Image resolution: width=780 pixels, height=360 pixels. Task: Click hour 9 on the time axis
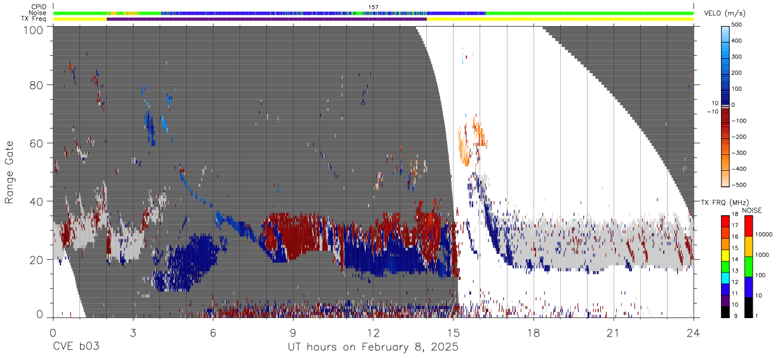[x=293, y=333]
